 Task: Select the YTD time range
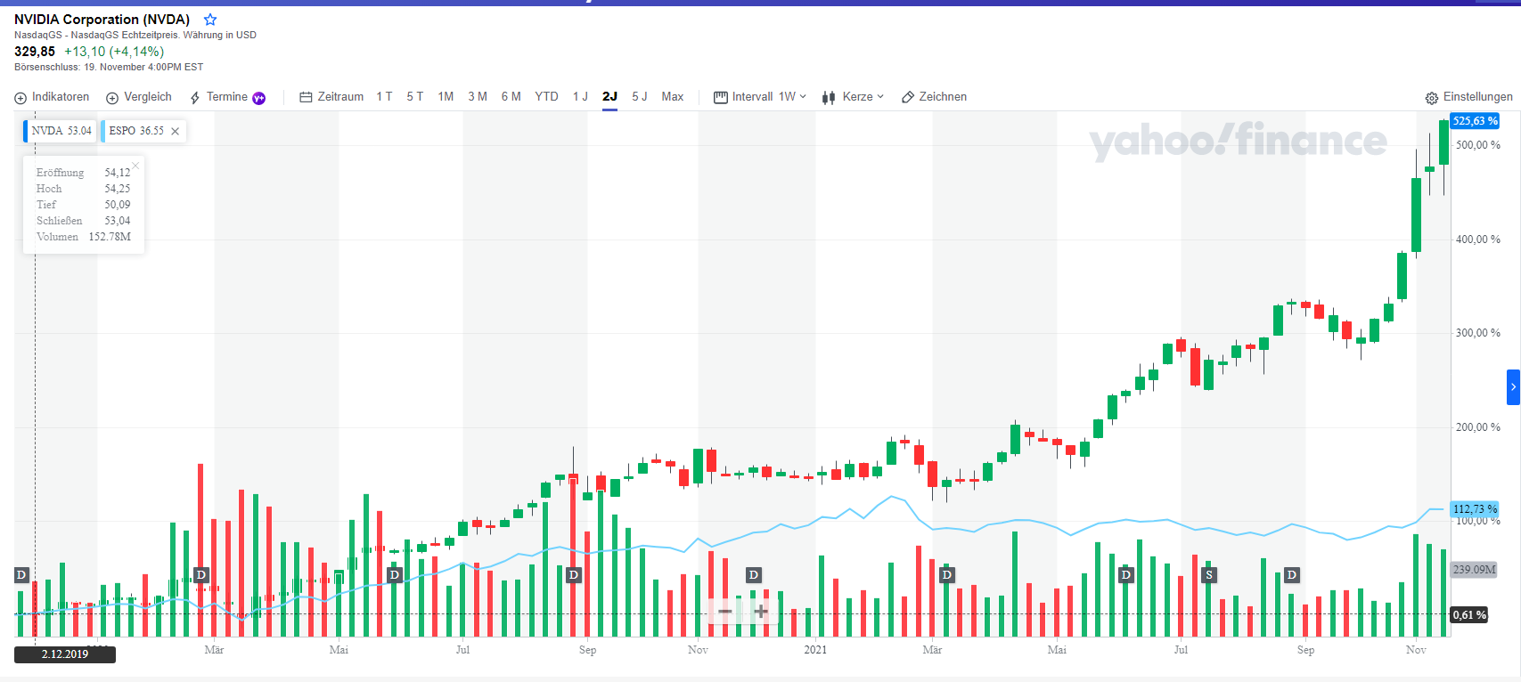(547, 97)
